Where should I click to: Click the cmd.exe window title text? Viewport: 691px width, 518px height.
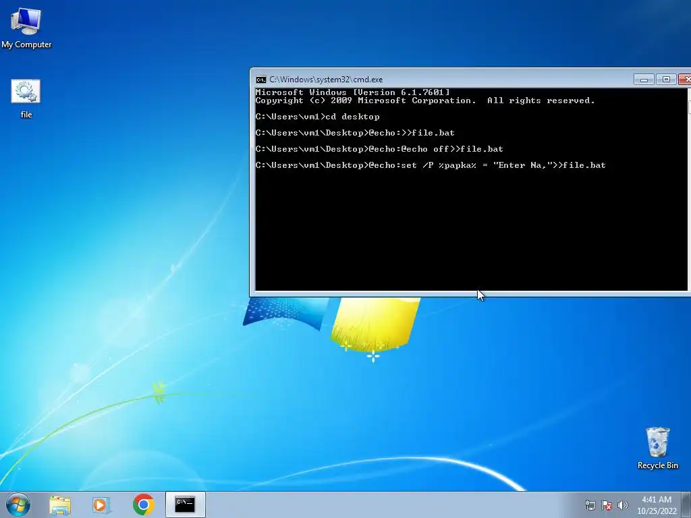pos(326,80)
